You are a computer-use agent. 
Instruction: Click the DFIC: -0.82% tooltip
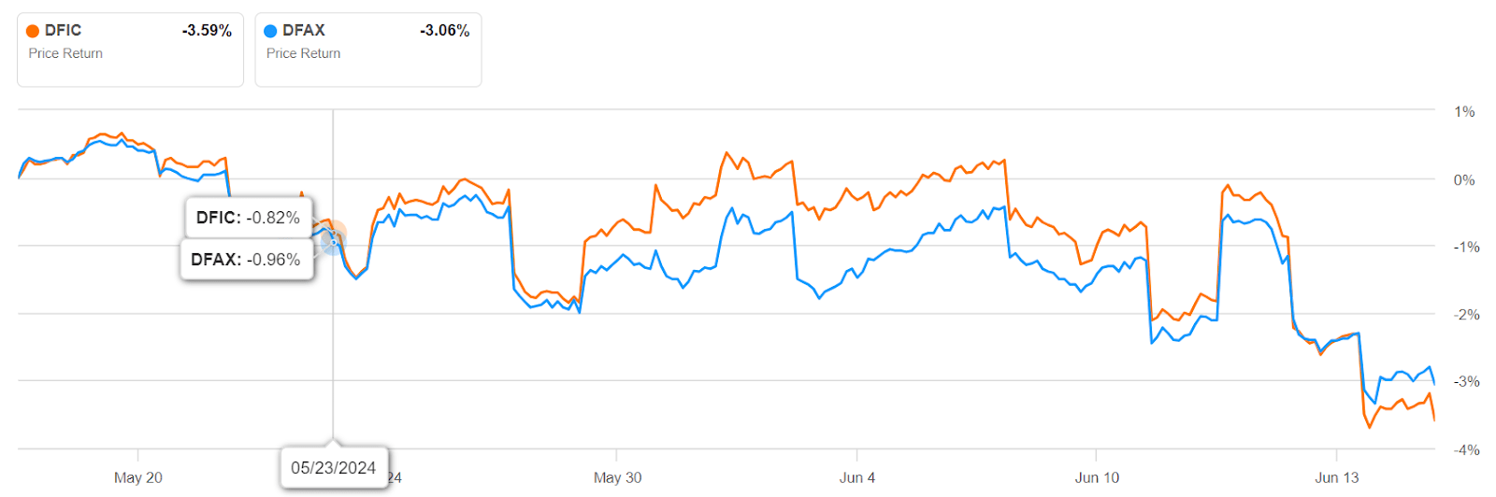248,218
